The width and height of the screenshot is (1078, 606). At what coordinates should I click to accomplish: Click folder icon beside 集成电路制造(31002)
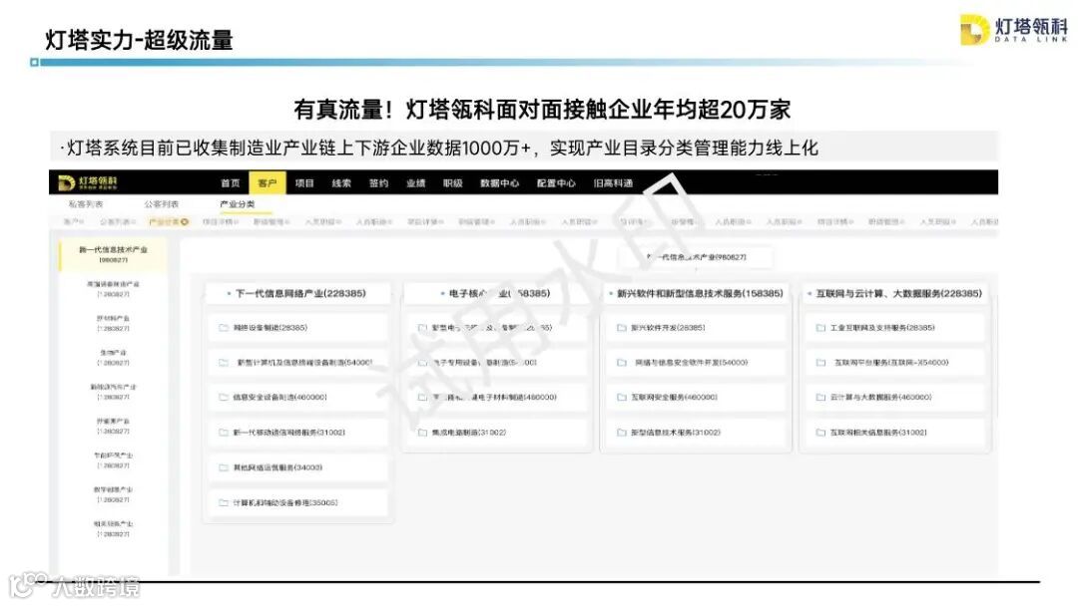point(423,433)
